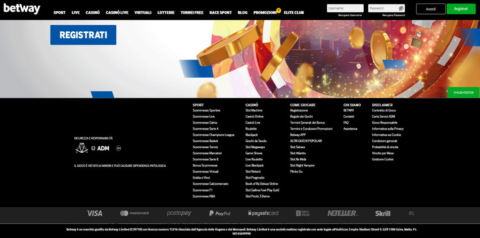Open Scommesse Champions League link
The width and height of the screenshot is (480, 238).
click(x=213, y=135)
